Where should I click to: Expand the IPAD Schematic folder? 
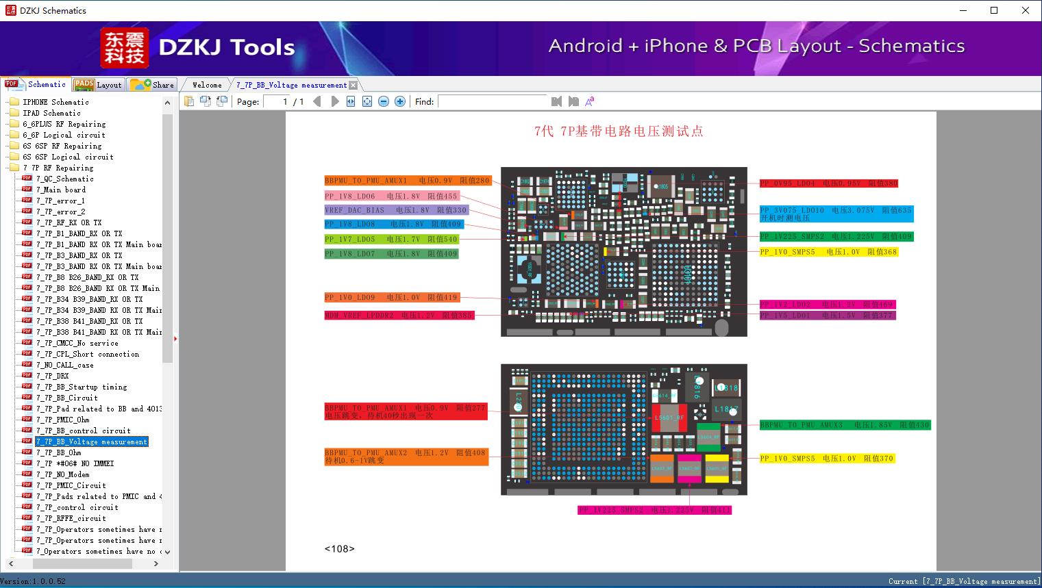51,113
